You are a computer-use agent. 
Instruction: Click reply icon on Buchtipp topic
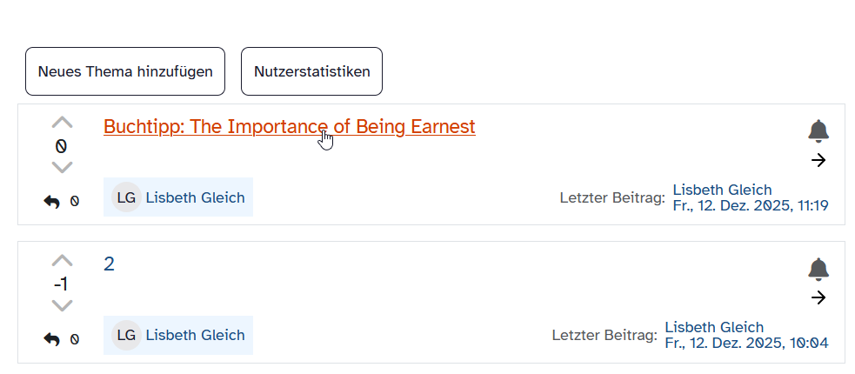click(52, 202)
